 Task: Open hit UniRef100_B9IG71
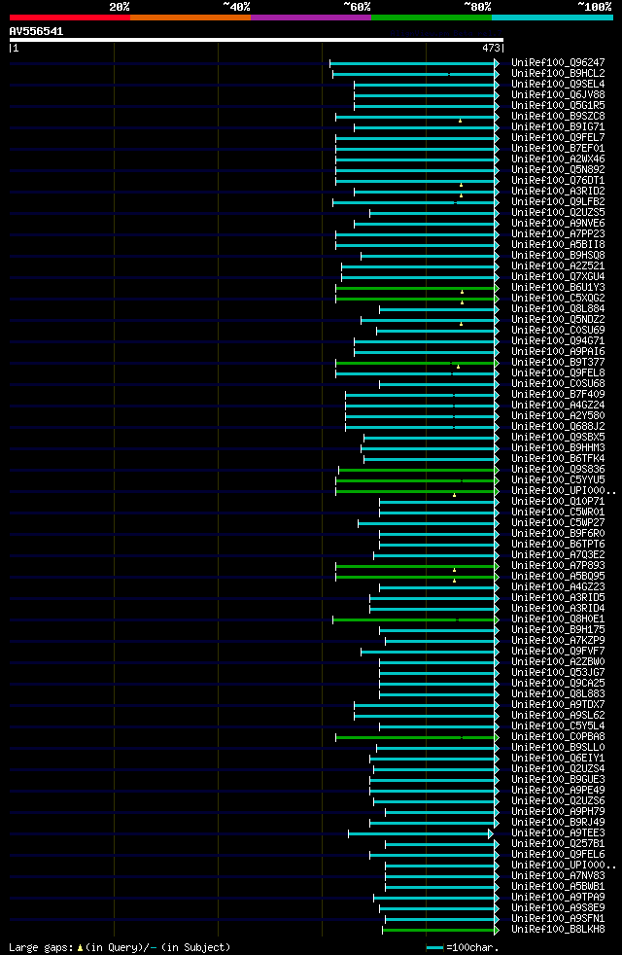coord(558,126)
